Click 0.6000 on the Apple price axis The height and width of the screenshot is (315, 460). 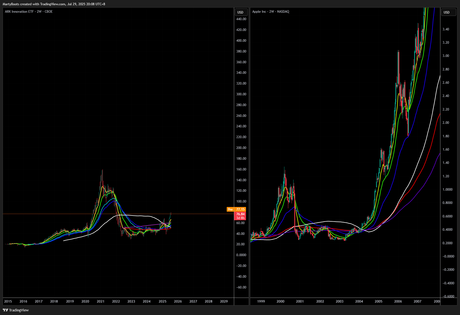[448, 216]
